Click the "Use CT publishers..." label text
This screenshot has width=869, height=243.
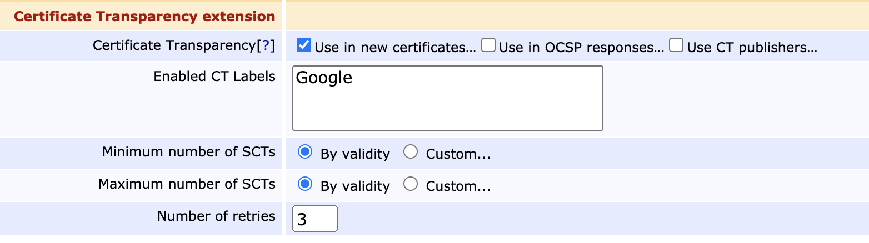pos(752,48)
